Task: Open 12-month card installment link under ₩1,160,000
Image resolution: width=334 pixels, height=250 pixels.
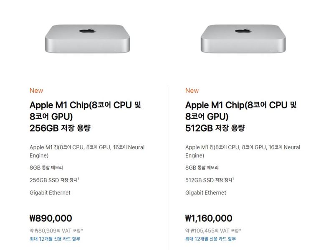Action: pyautogui.click(x=211, y=239)
